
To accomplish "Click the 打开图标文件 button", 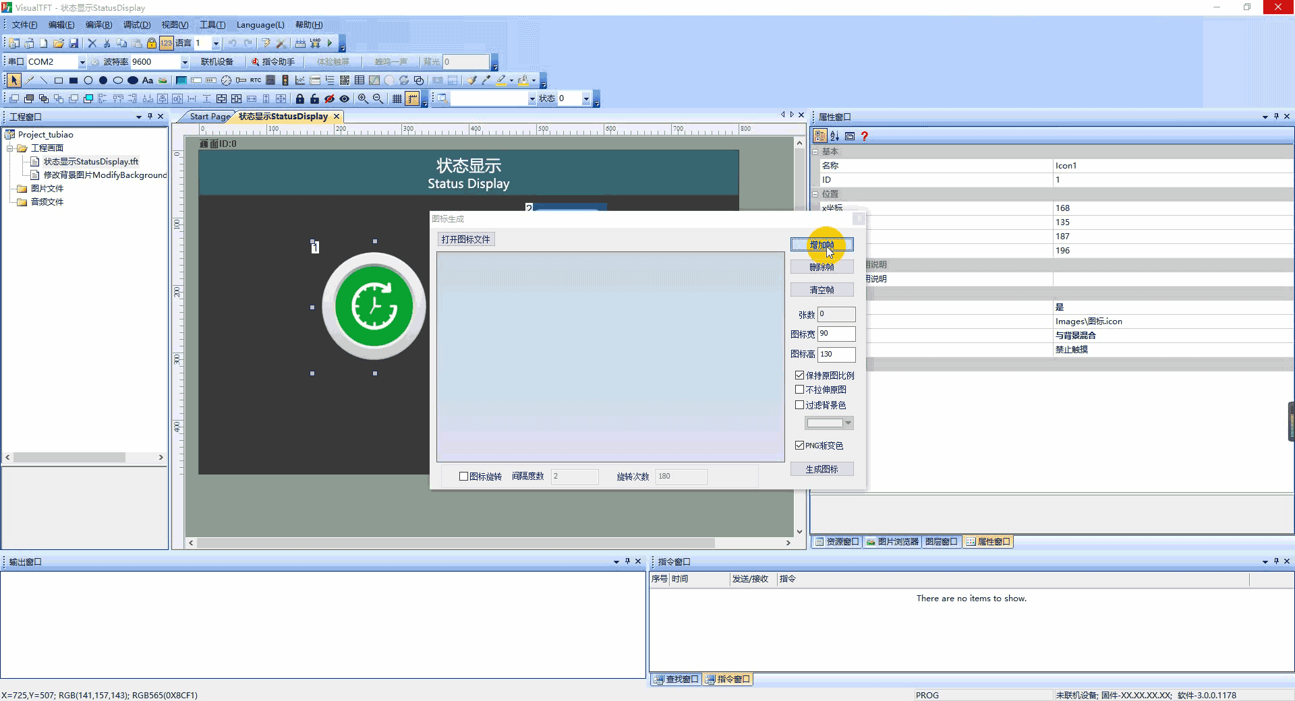I will point(465,239).
